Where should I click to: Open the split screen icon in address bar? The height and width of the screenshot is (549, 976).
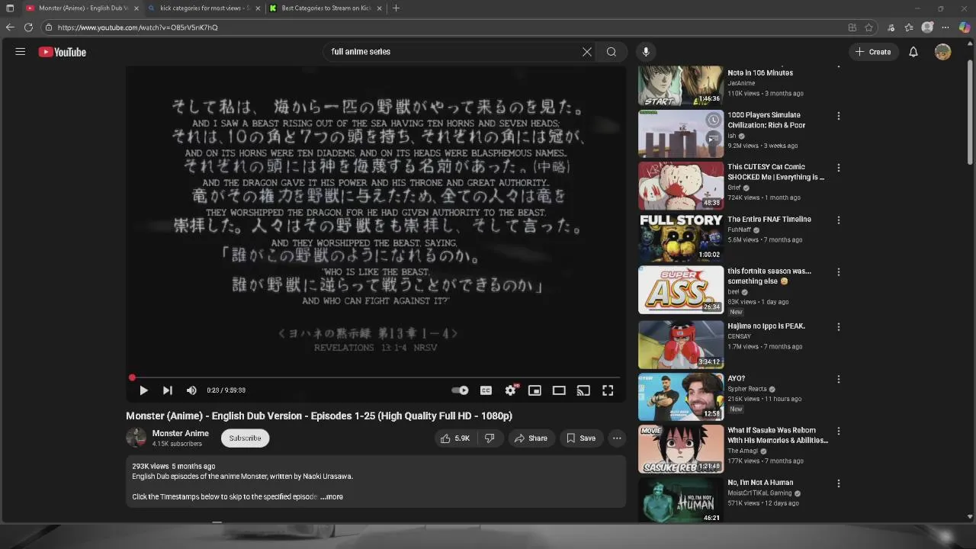pyautogui.click(x=852, y=27)
